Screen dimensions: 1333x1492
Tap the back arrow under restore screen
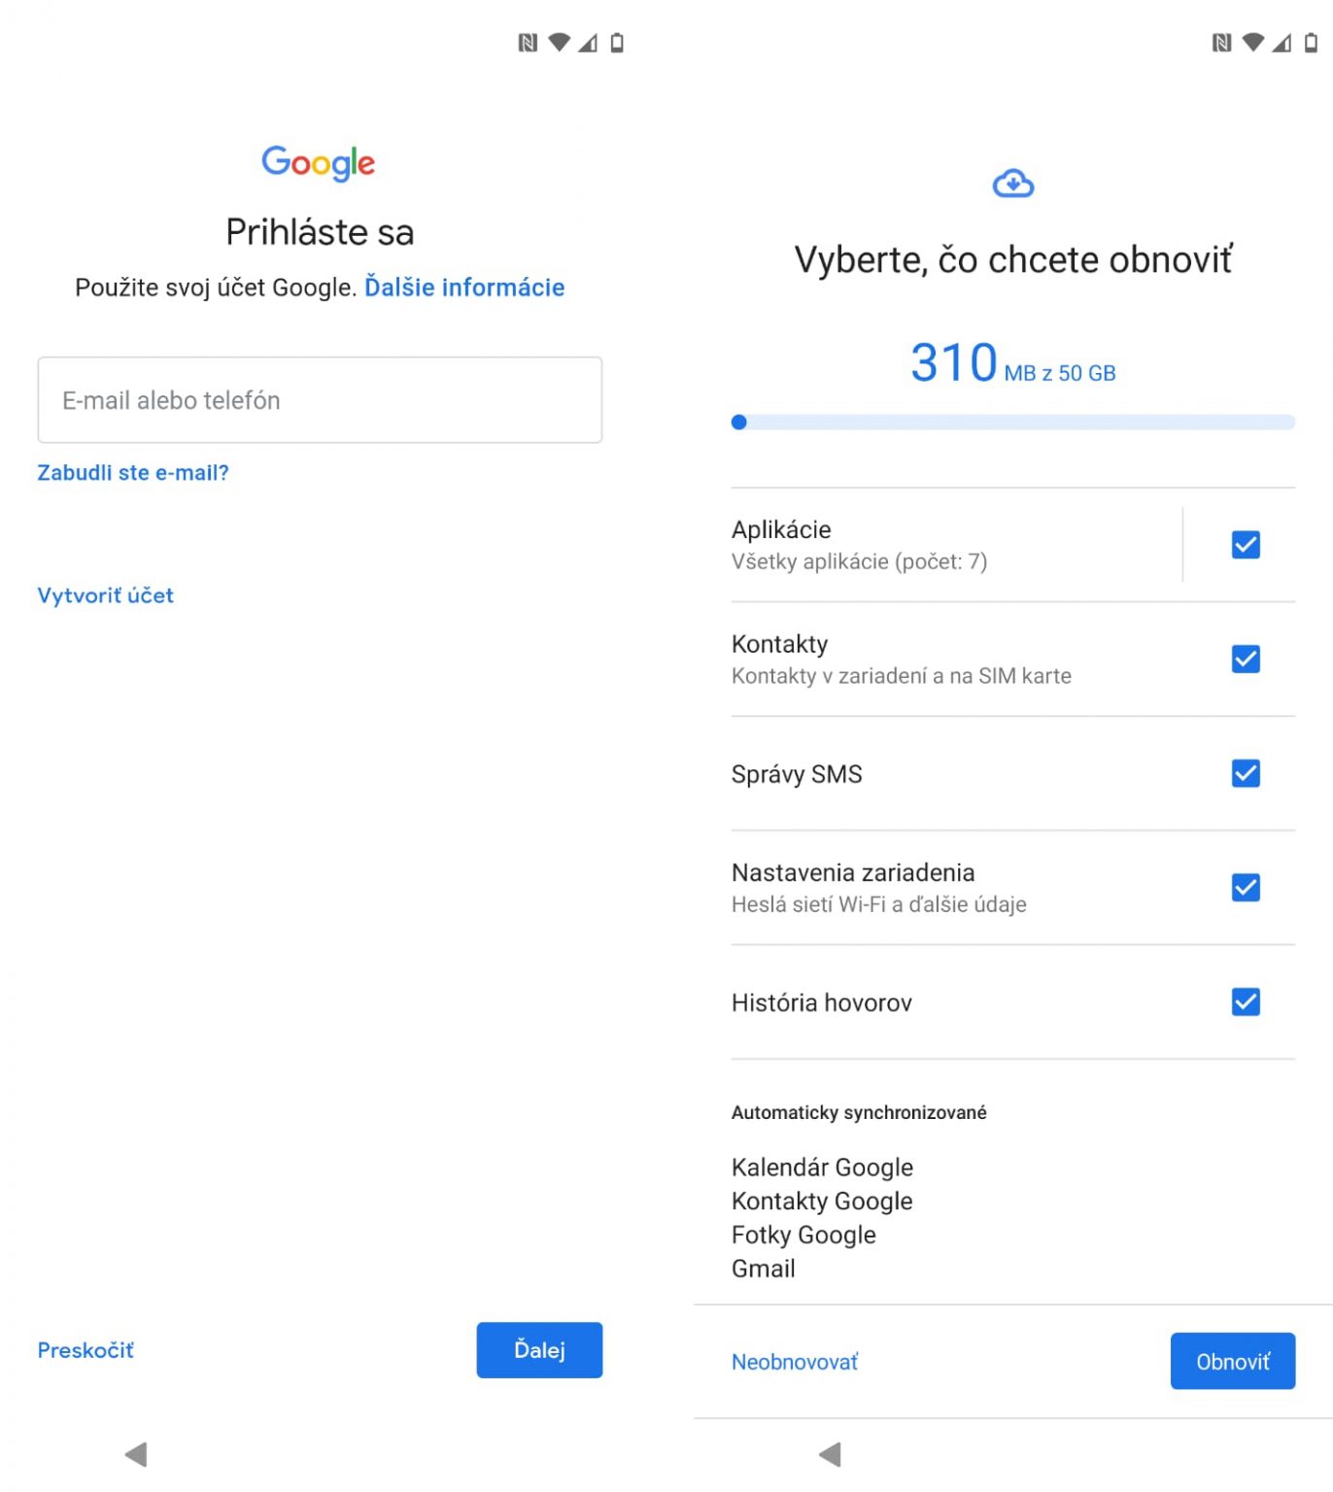[x=830, y=1454]
